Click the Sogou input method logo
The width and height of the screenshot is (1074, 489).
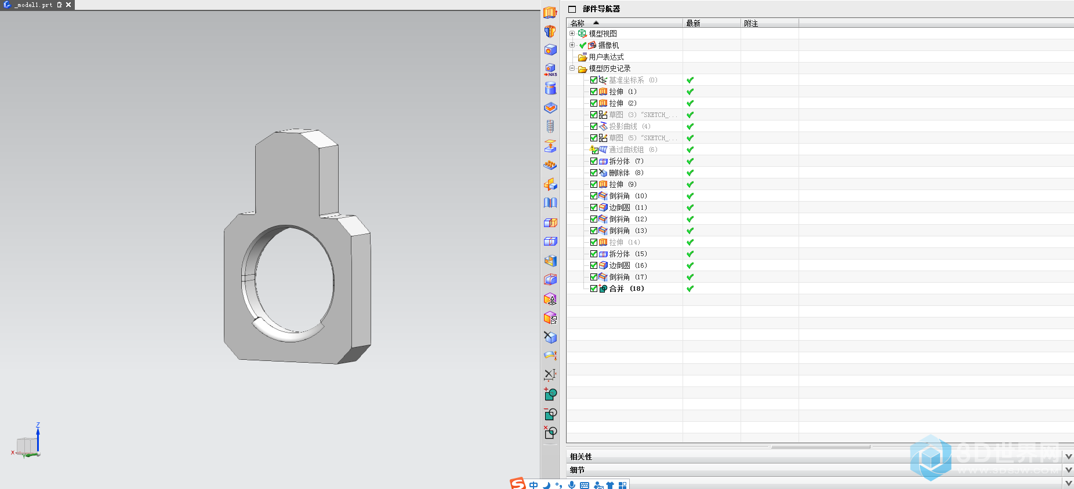517,484
